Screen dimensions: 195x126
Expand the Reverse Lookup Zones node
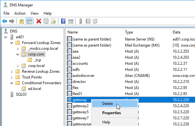[12, 72]
